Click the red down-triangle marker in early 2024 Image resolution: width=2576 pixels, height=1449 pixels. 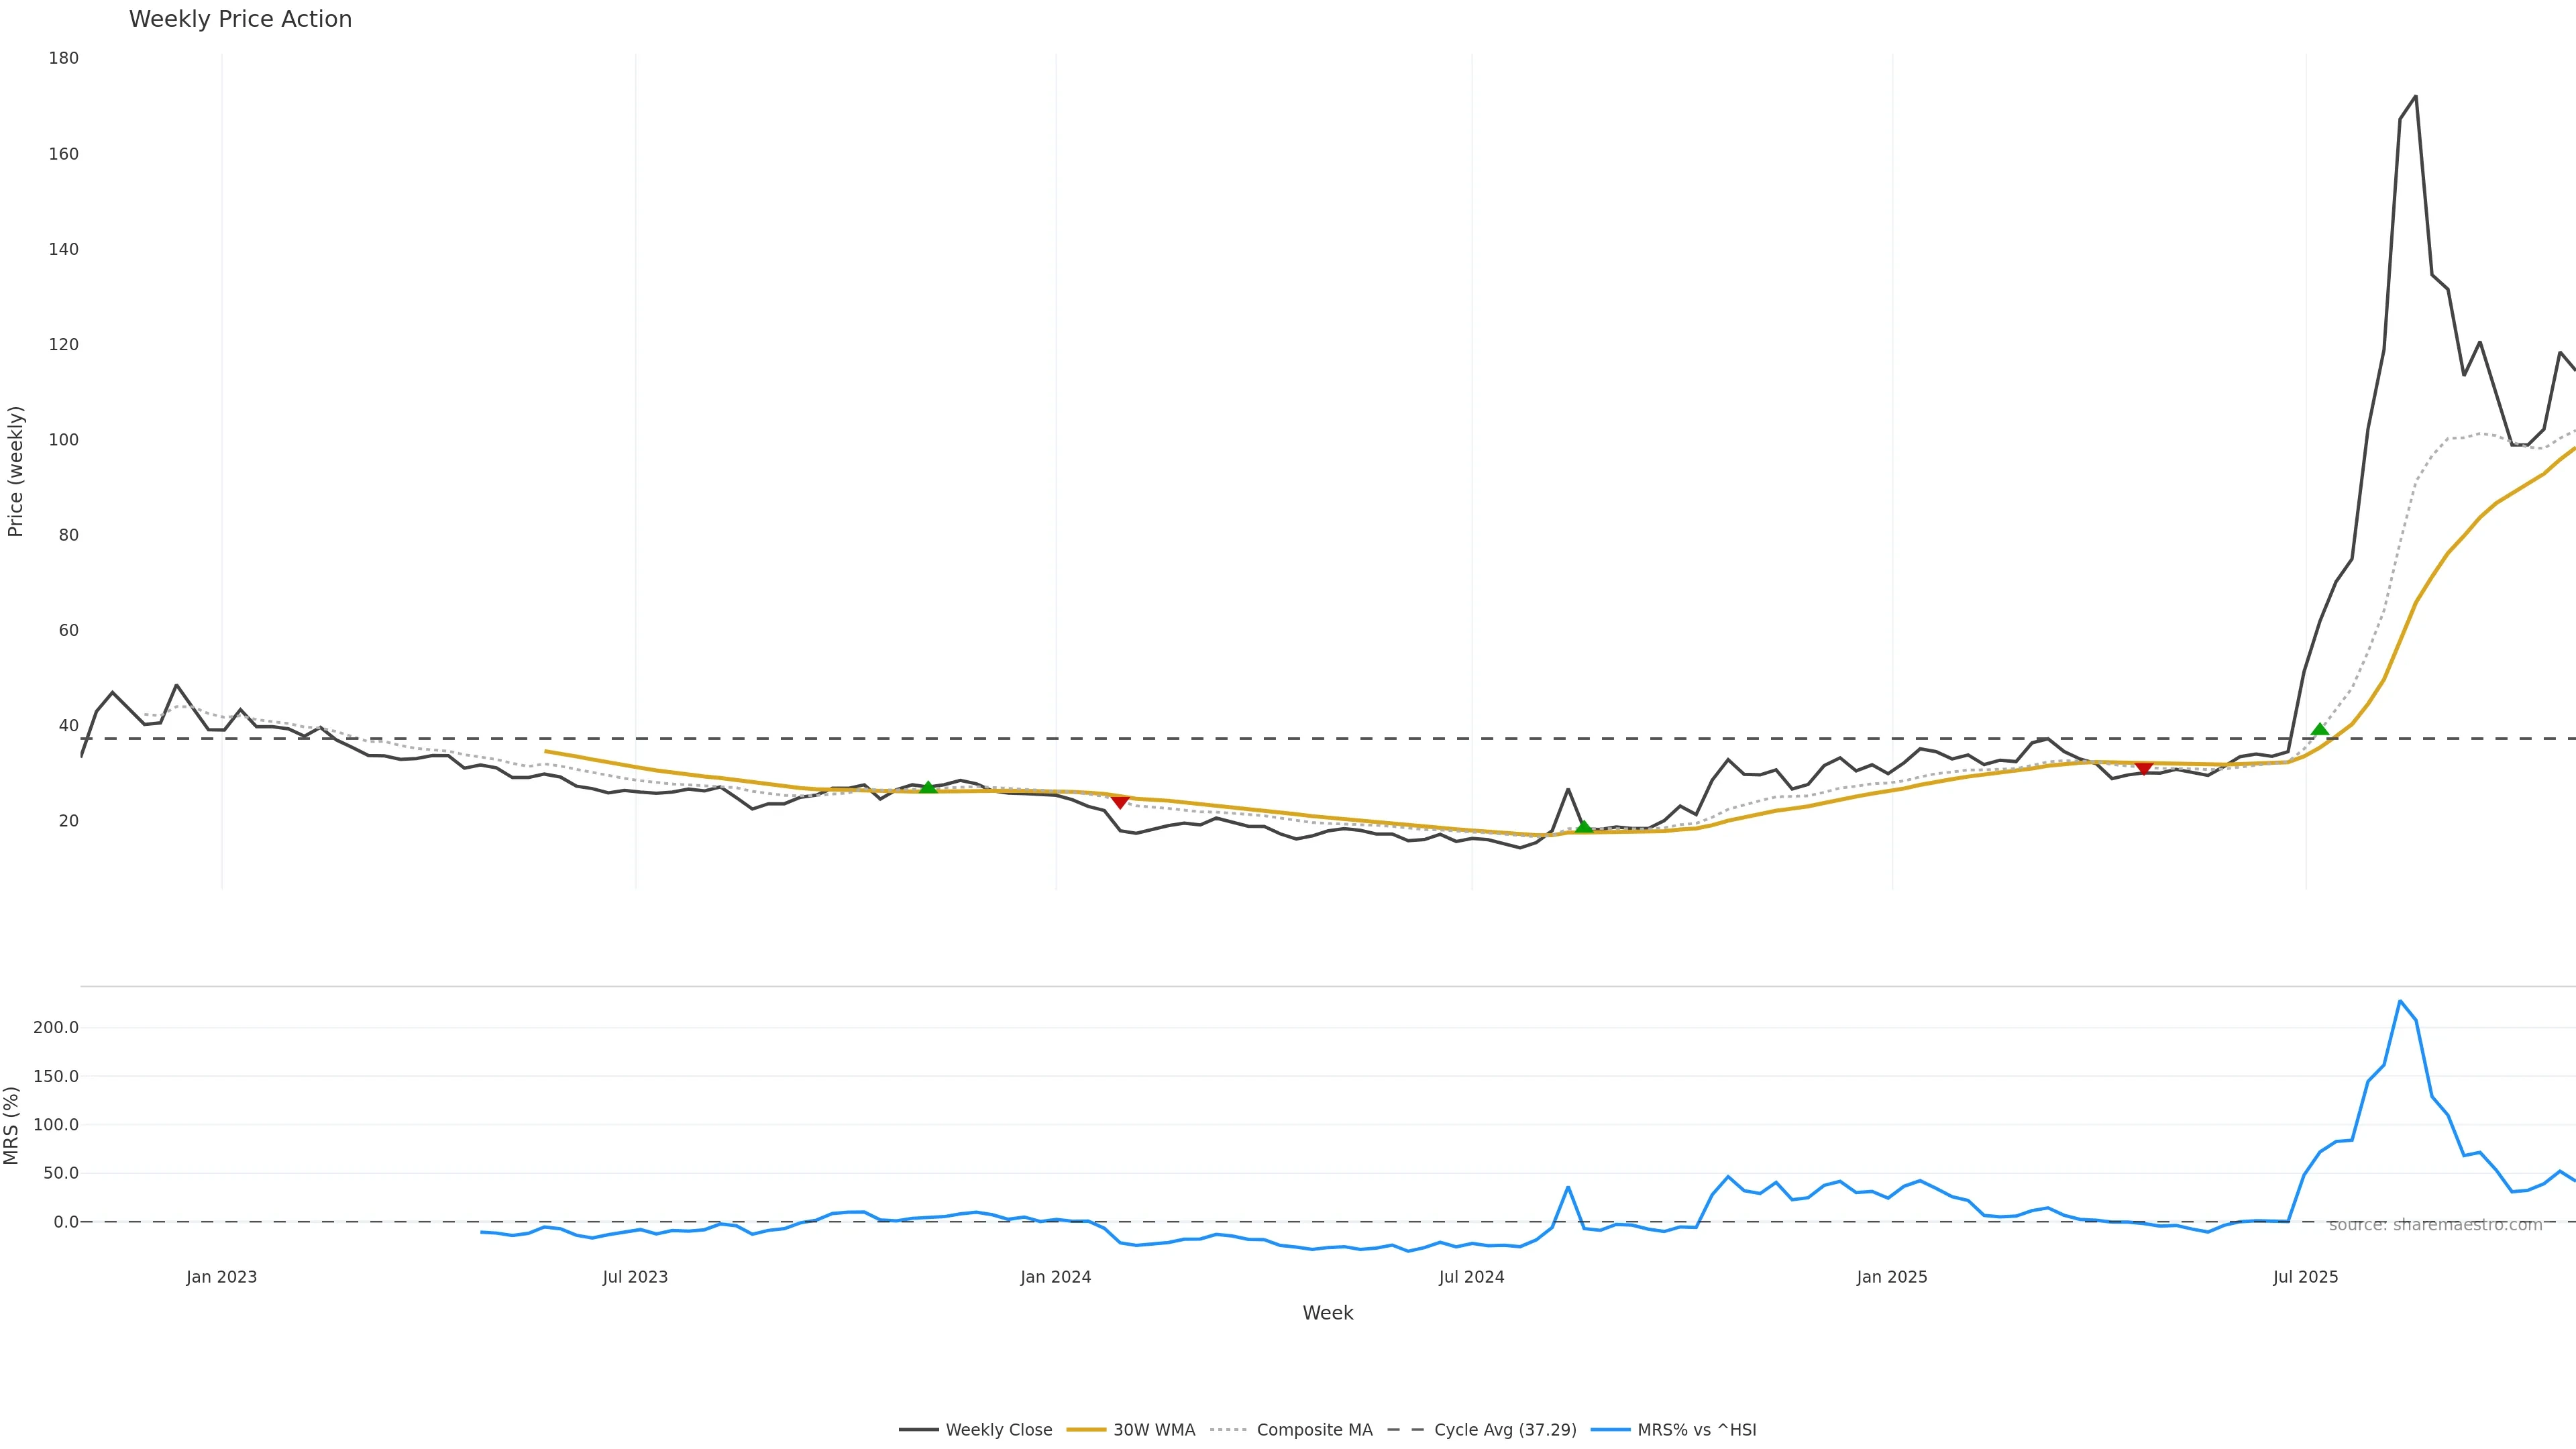1120,802
